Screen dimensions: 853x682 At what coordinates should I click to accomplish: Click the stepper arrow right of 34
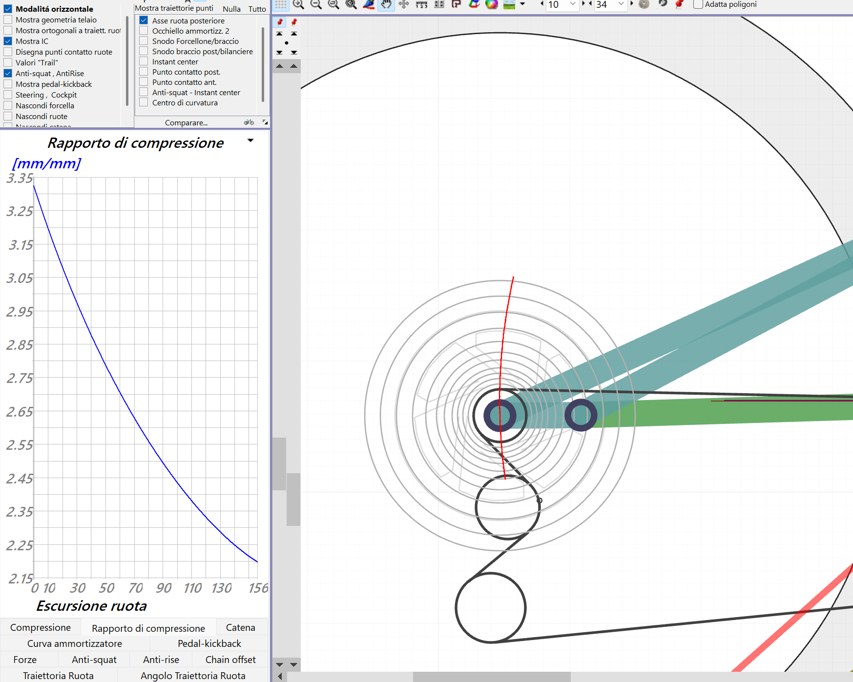631,4
